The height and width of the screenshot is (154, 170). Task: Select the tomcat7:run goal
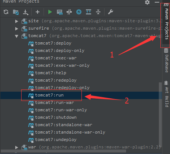81,95
